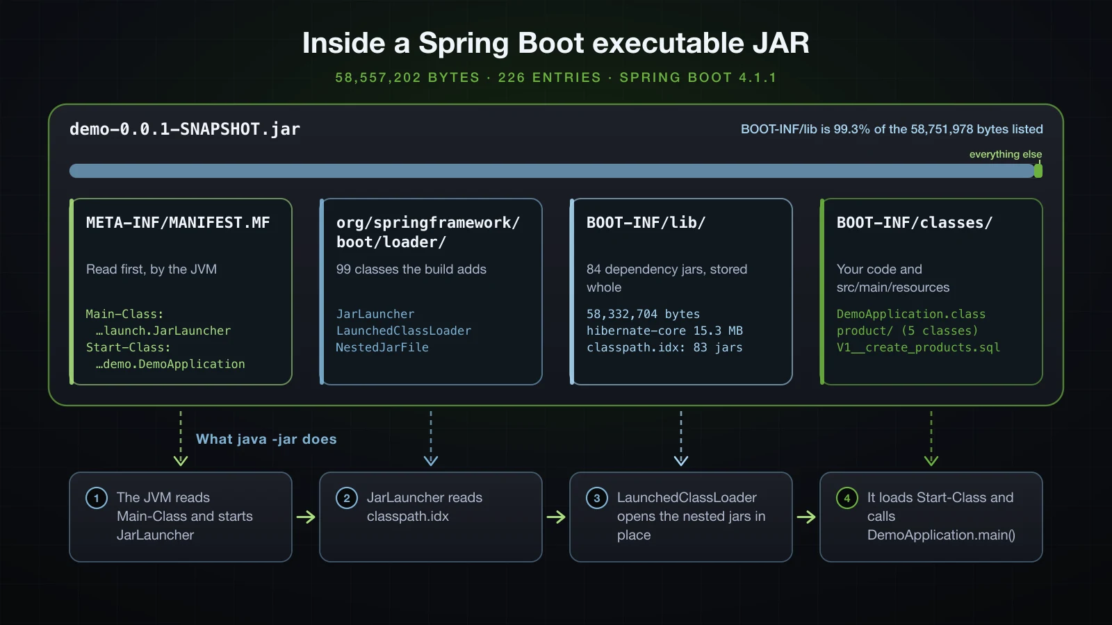1112x625 pixels.
Task: Click step text 'The JVM reads Main-Class and starts JarLauncher'
Action: 185,517
